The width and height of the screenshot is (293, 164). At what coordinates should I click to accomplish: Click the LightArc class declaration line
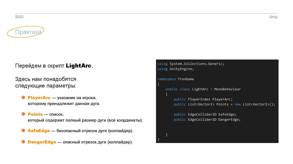click(x=203, y=89)
